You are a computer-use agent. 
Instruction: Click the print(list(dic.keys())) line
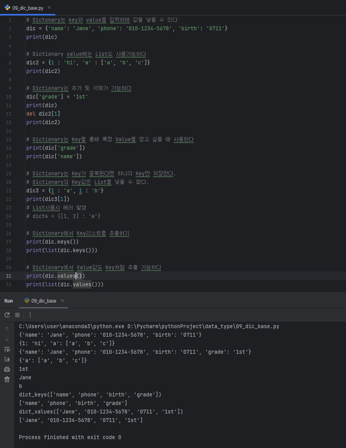[62, 250]
